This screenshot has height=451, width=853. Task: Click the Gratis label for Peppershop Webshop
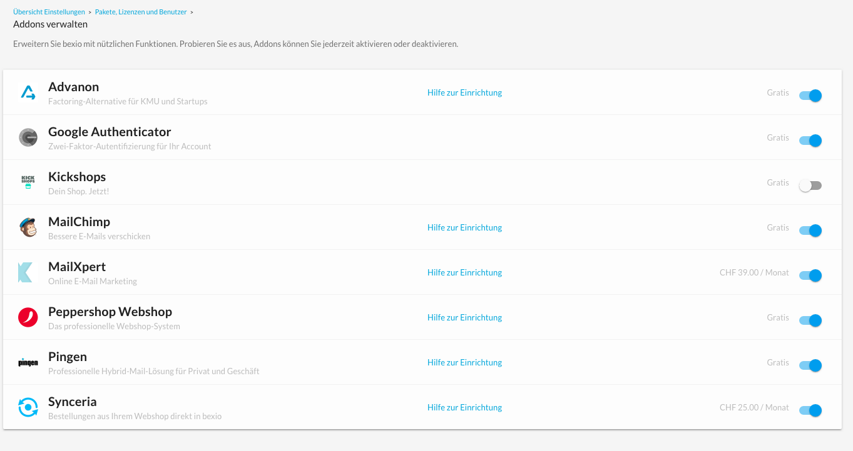click(778, 317)
